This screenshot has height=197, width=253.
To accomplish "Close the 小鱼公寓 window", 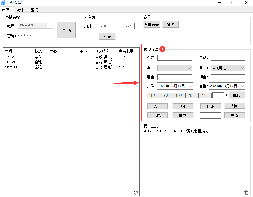I will pyautogui.click(x=247, y=3).
